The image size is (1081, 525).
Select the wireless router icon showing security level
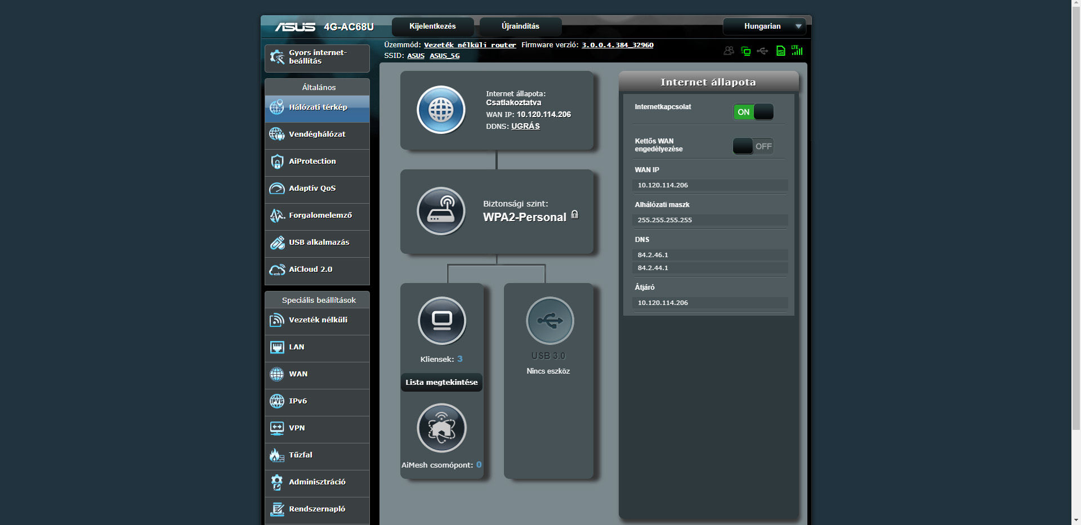(x=441, y=211)
